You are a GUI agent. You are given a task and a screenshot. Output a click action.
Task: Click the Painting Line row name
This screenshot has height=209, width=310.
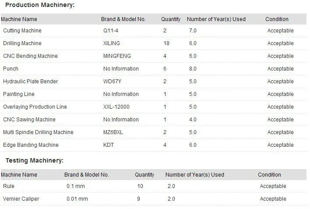coord(19,94)
